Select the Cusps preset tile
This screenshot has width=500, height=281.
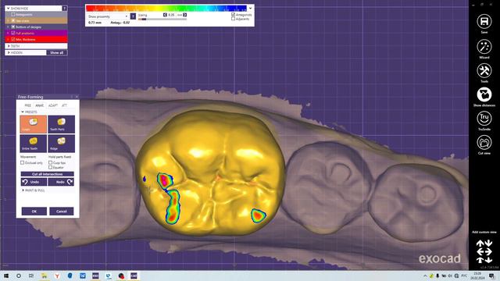click(x=33, y=124)
